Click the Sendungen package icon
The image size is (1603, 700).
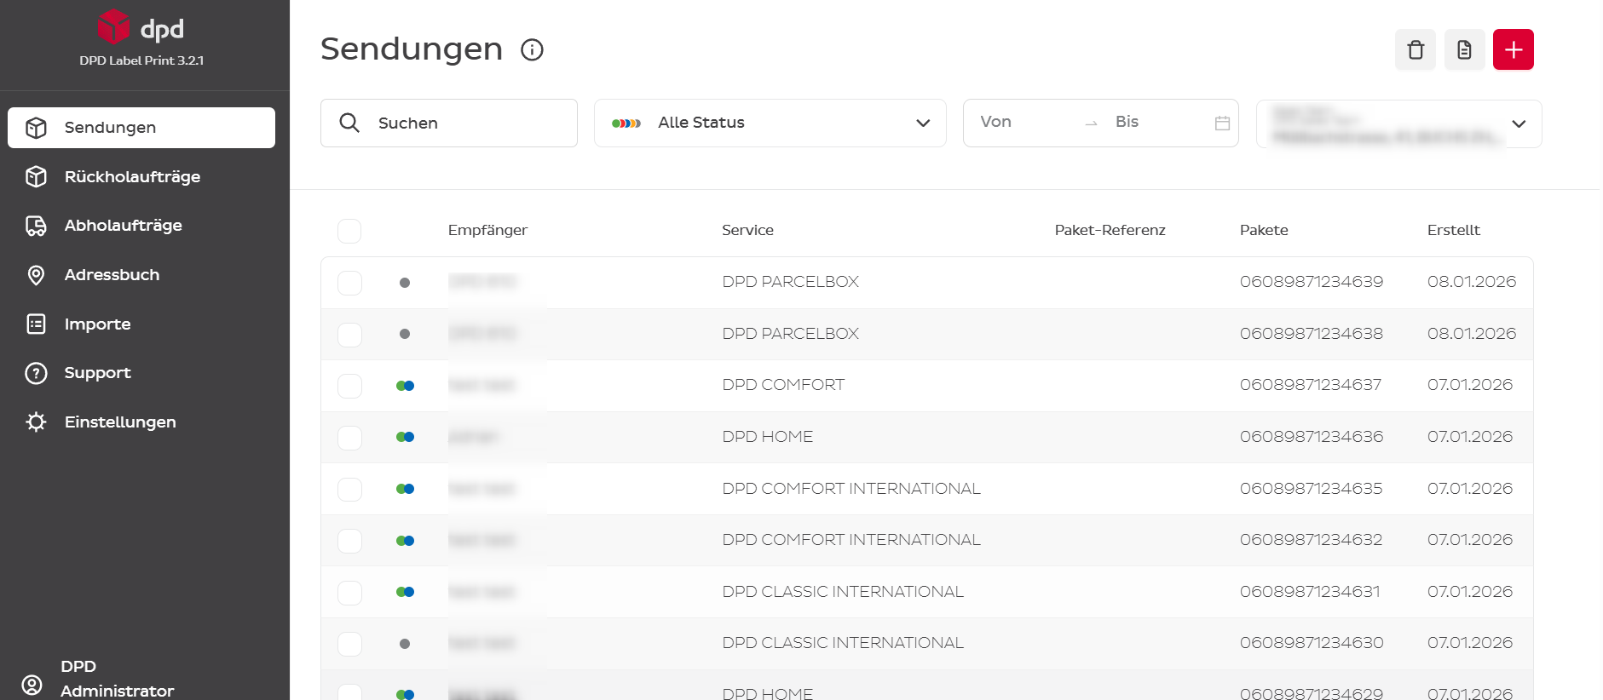(x=36, y=128)
